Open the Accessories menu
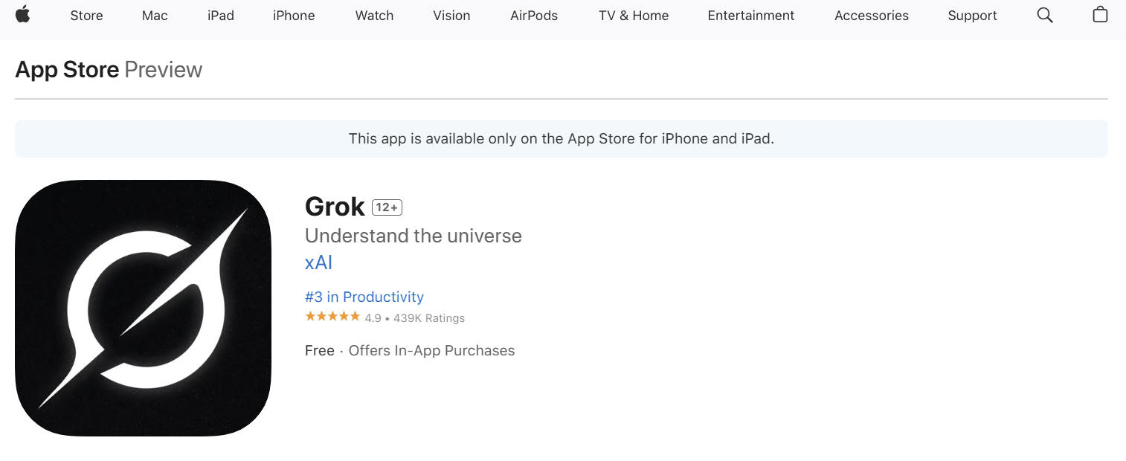This screenshot has height=461, width=1126. (872, 16)
